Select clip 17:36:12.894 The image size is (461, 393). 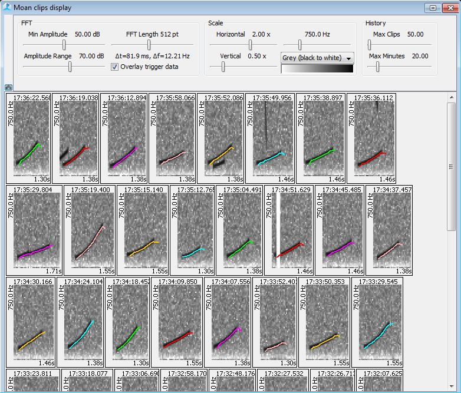[x=124, y=138]
